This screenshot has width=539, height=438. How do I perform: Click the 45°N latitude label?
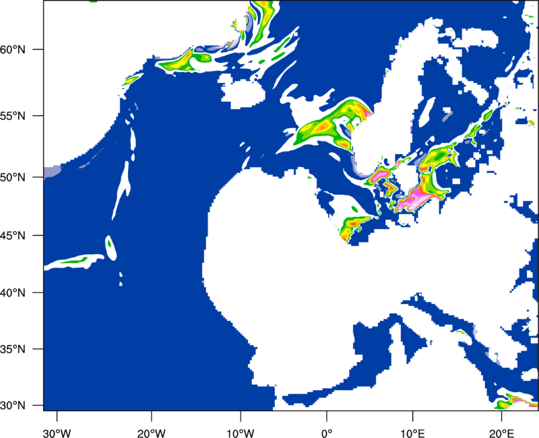(x=13, y=236)
